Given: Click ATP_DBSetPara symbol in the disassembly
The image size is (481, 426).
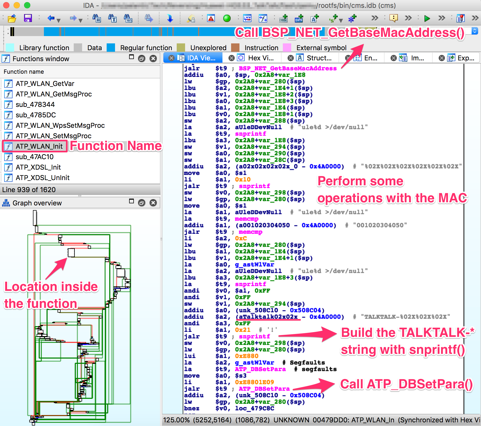Looking at the screenshot, I should click(x=264, y=389).
